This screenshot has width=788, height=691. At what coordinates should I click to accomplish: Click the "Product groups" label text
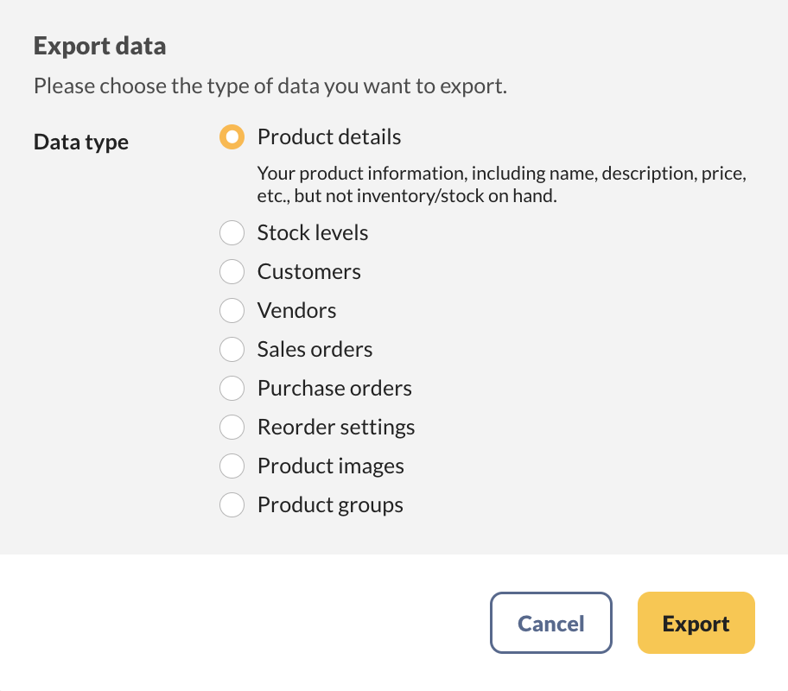pos(330,505)
